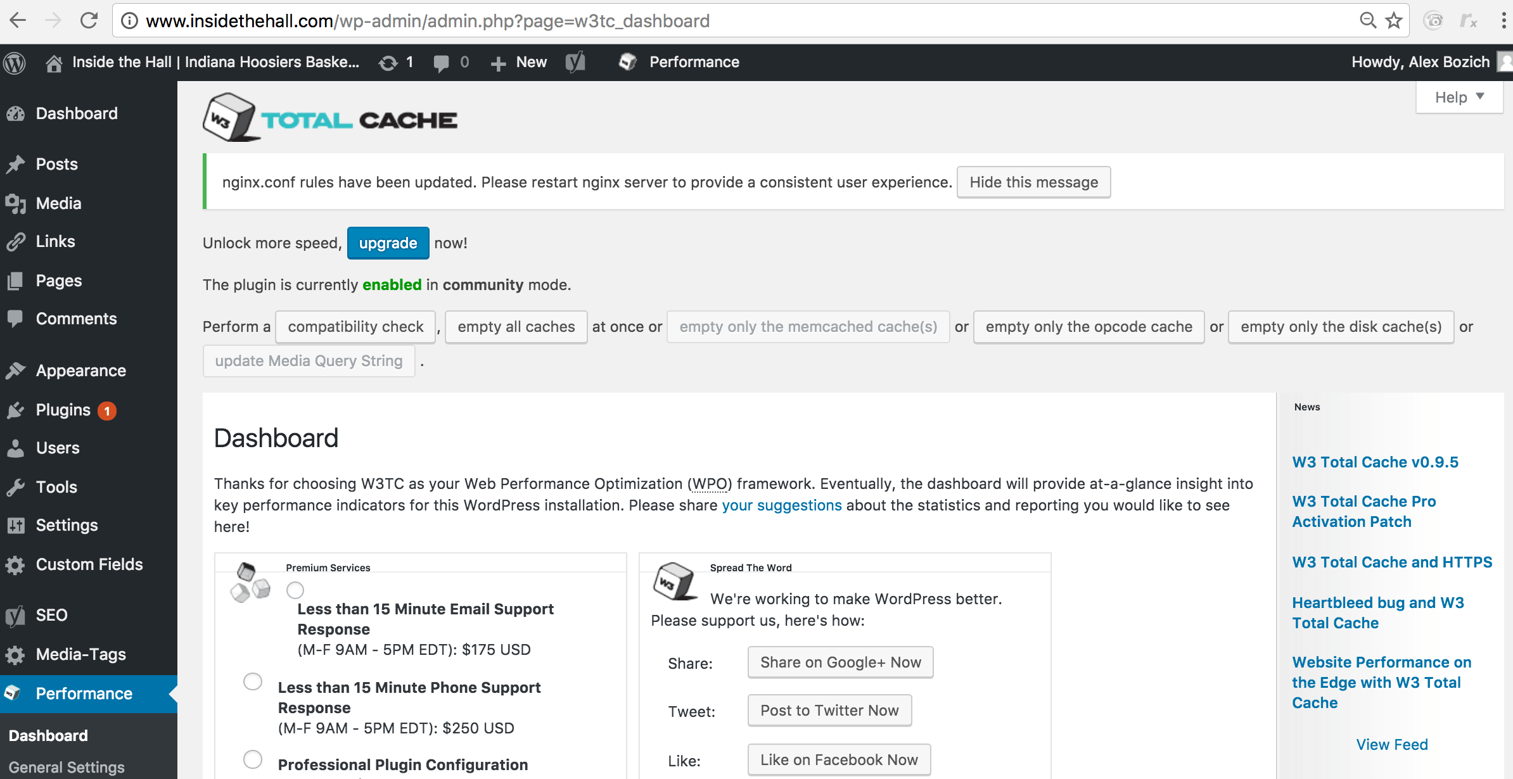Click the browser forward arrow
Viewport: 1513px width, 779px height.
click(x=53, y=21)
